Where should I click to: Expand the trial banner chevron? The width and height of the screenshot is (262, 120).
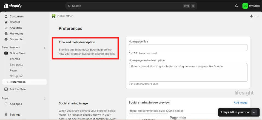(254, 112)
